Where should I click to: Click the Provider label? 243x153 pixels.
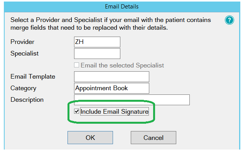coord(22,42)
